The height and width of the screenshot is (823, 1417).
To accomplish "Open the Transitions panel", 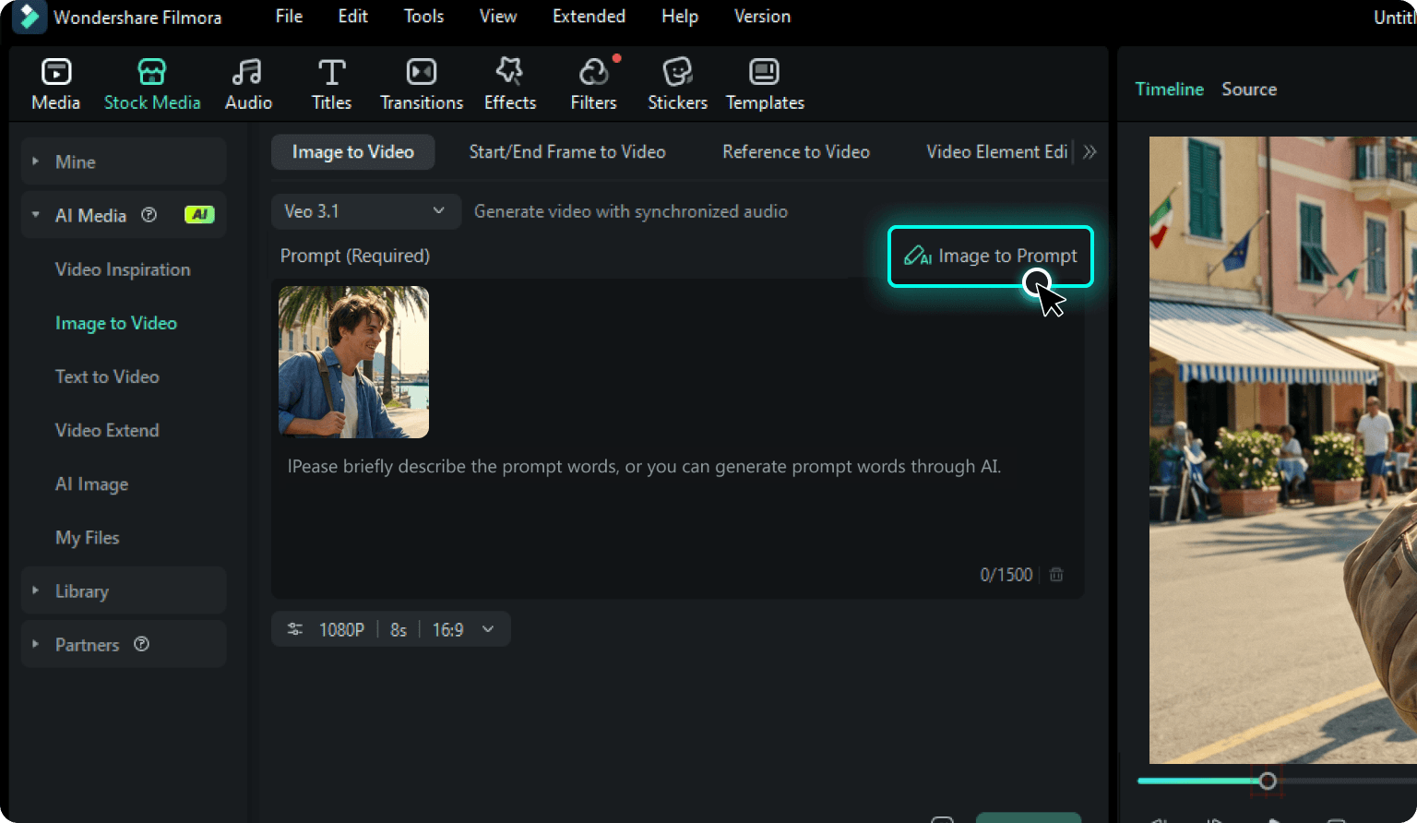I will (422, 84).
